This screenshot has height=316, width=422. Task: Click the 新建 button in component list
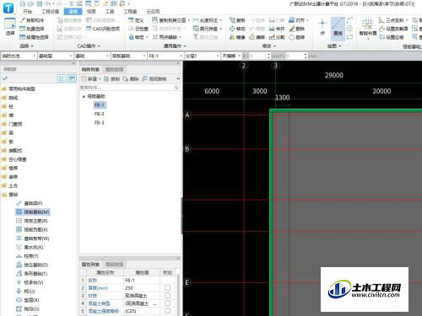[90, 79]
